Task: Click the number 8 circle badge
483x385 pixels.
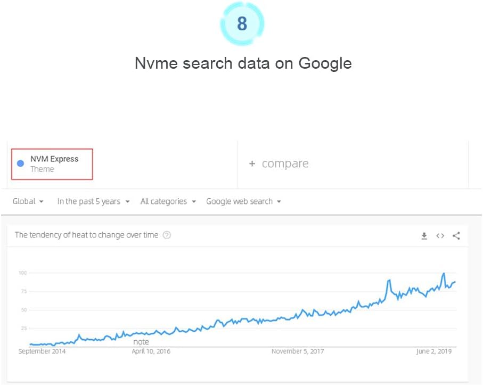Action: (x=242, y=24)
